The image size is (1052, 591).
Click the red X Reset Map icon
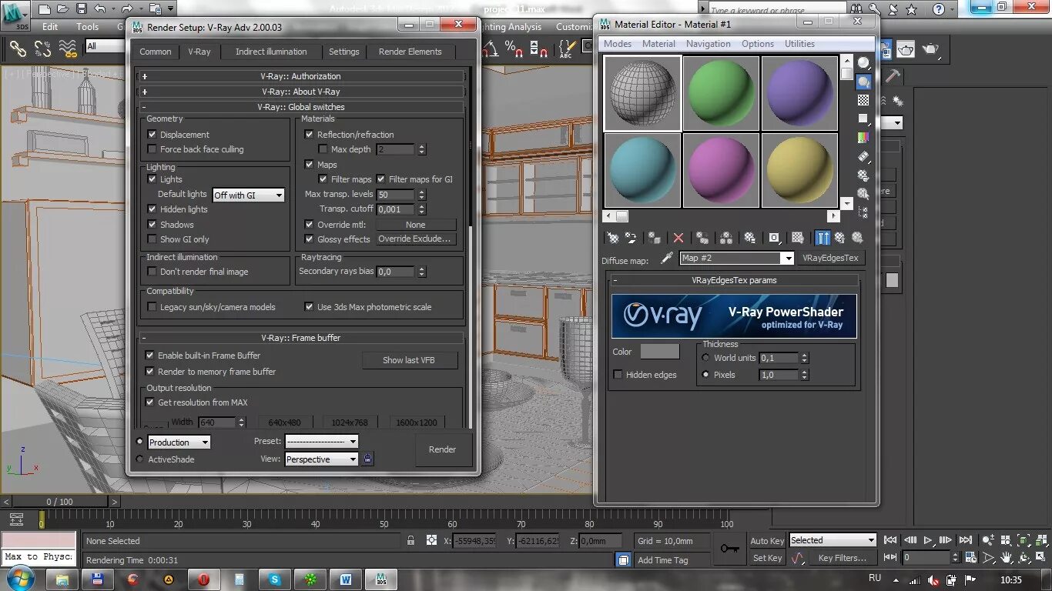click(x=678, y=238)
